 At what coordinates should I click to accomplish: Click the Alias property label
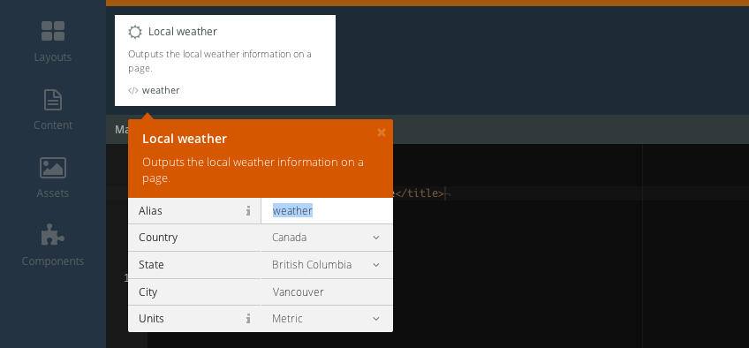point(150,210)
